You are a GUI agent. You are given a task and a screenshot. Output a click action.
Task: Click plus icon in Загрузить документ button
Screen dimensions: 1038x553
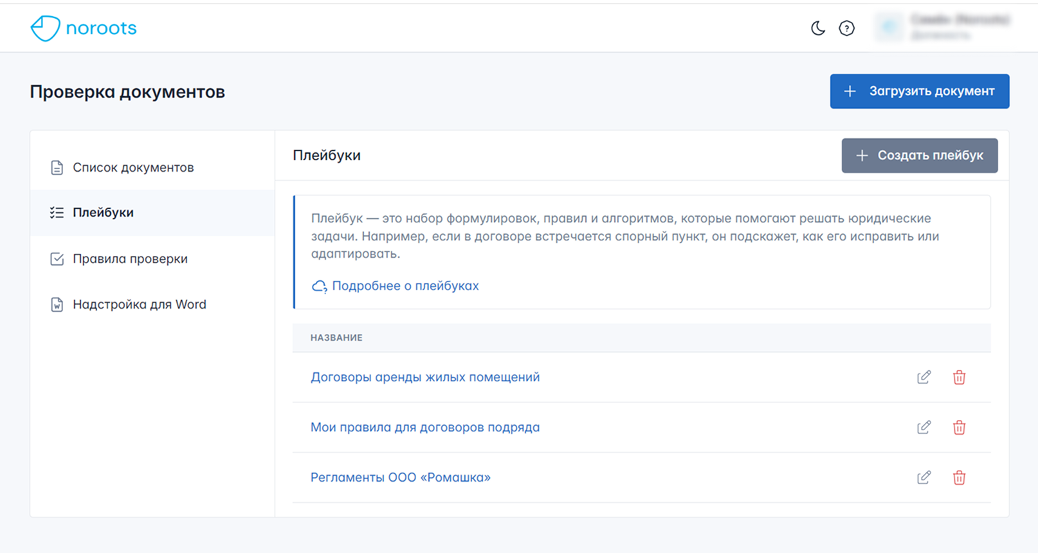[850, 91]
